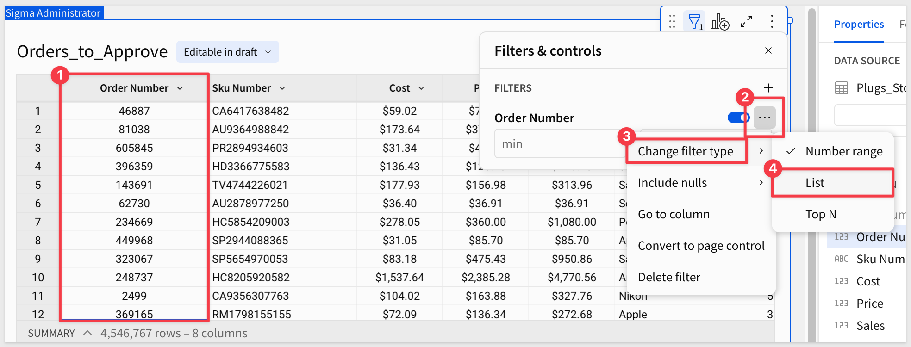Screen dimensions: 911x347
Task: Open the Order Number column dropdown arrow
Action: 180,88
